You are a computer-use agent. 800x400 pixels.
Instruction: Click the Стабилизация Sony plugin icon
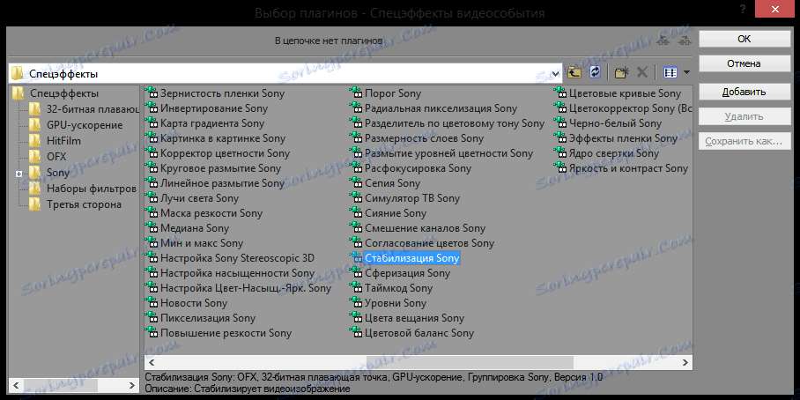pyautogui.click(x=356, y=257)
